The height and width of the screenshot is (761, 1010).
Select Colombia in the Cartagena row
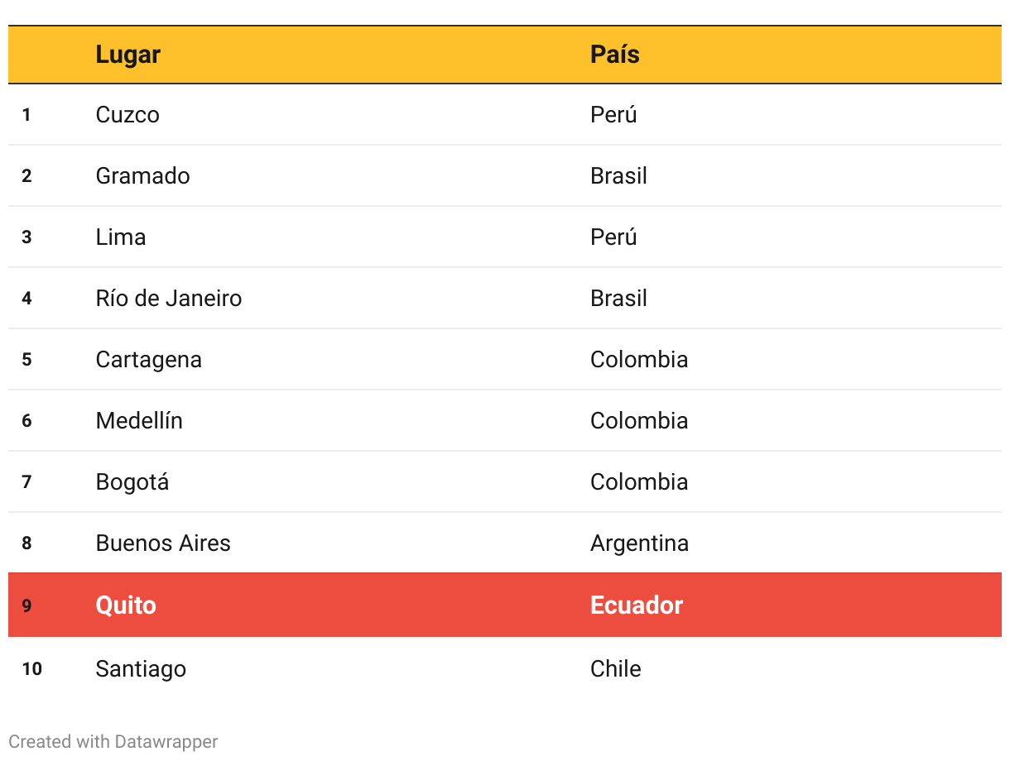click(x=639, y=359)
